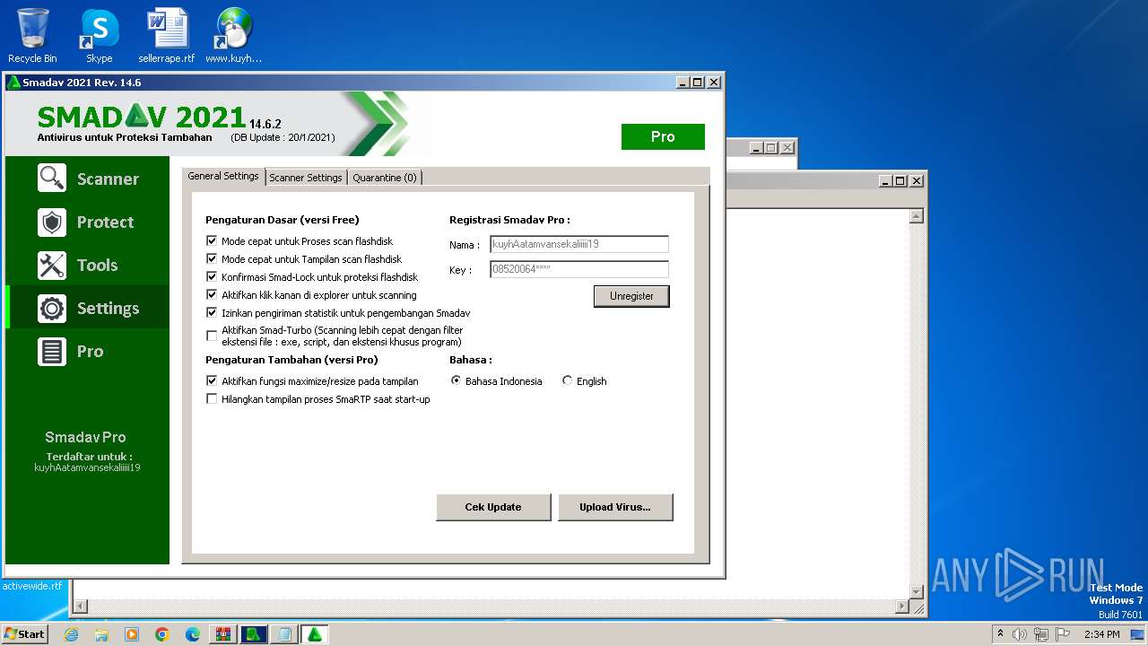Open volume control in system tray
This screenshot has height=646, width=1148.
pyautogui.click(x=1020, y=634)
